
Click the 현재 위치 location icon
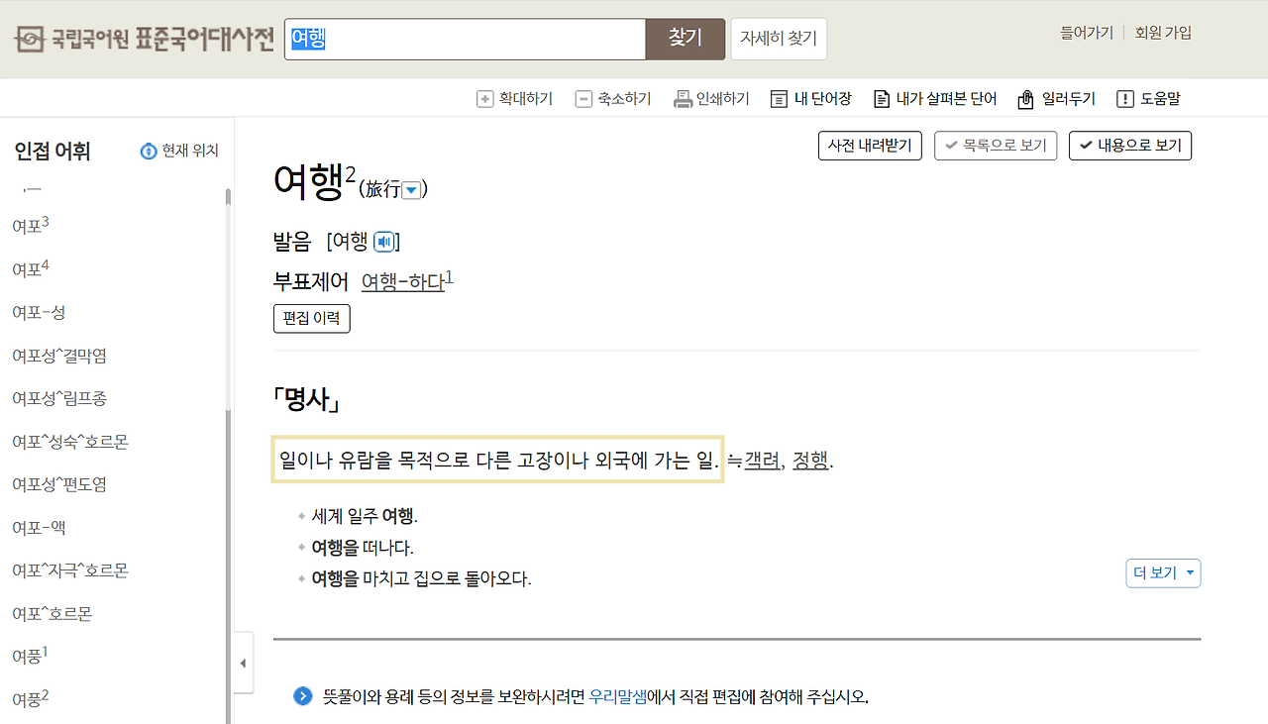(x=149, y=151)
